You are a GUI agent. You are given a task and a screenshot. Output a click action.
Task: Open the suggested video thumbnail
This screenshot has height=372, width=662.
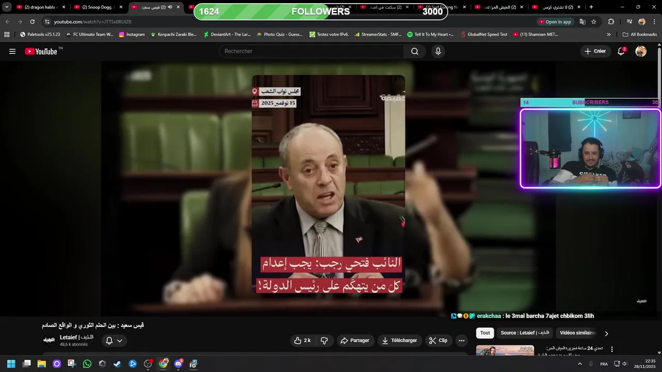(x=505, y=351)
